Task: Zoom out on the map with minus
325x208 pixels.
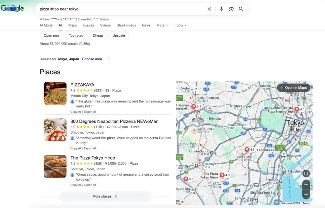Action: pyautogui.click(x=306, y=194)
